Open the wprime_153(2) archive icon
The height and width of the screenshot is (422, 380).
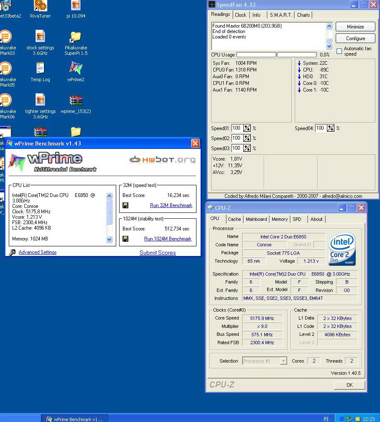pyautogui.click(x=76, y=104)
